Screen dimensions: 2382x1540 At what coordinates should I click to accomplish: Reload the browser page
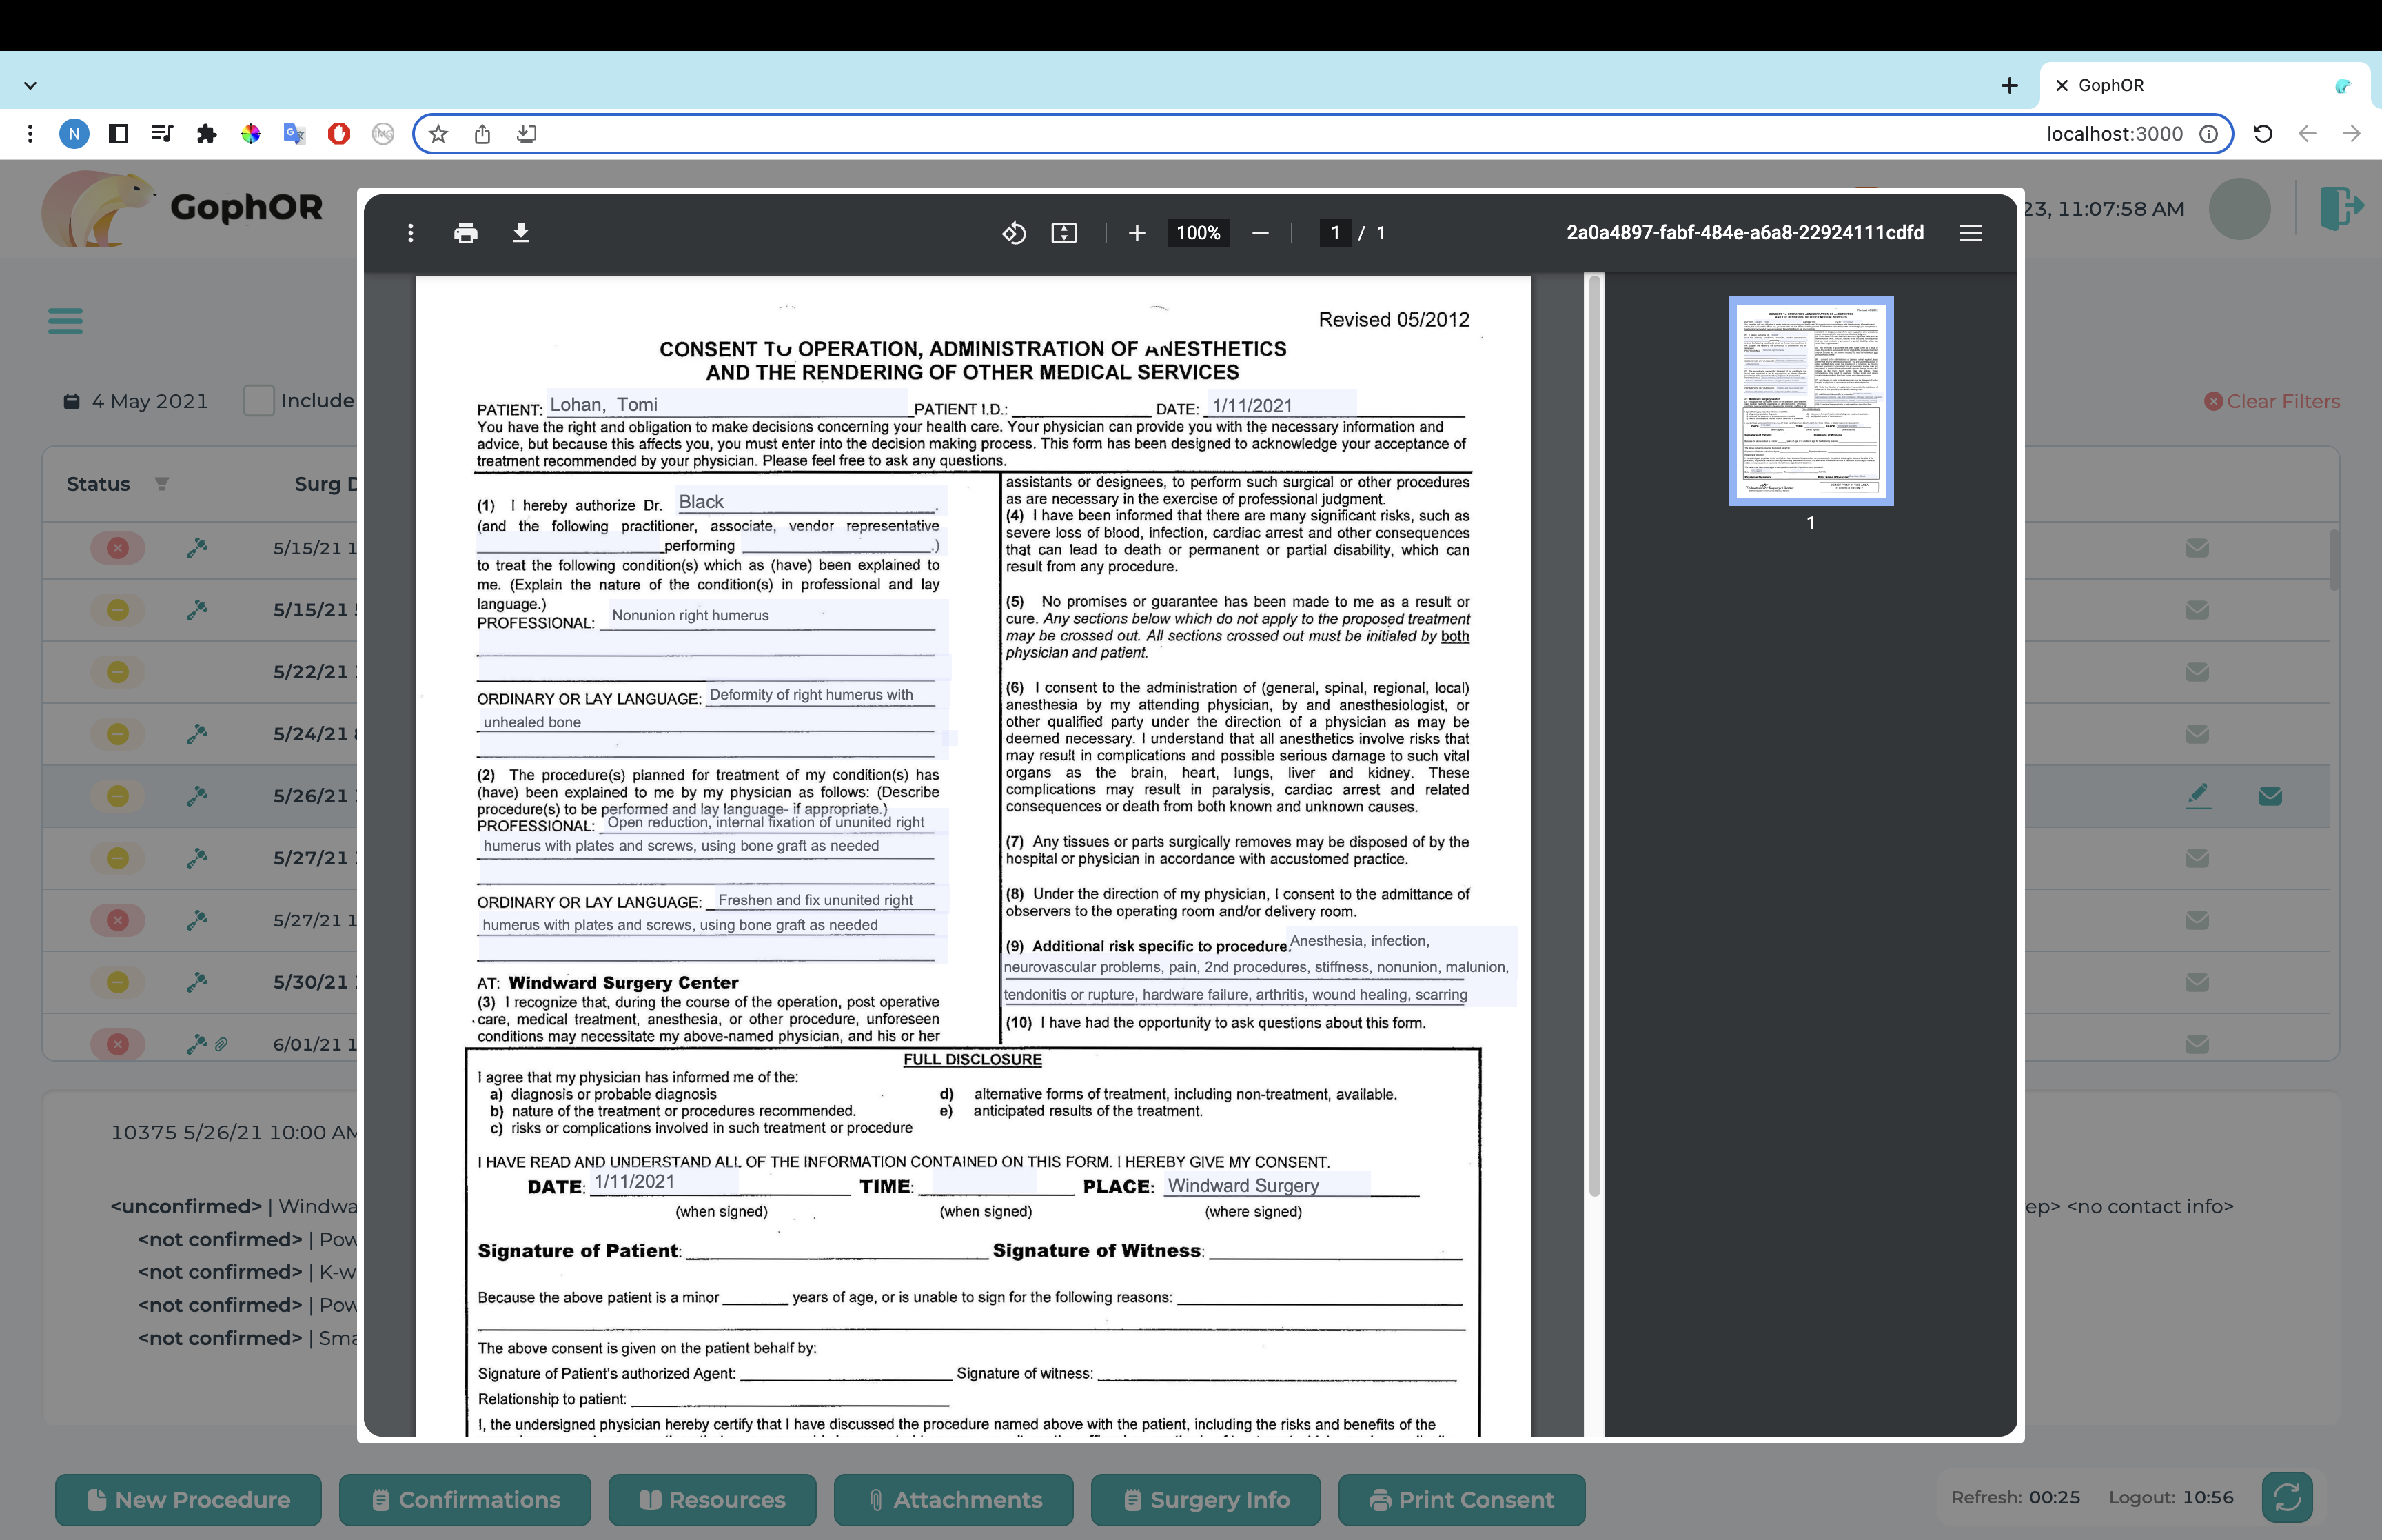2262,134
